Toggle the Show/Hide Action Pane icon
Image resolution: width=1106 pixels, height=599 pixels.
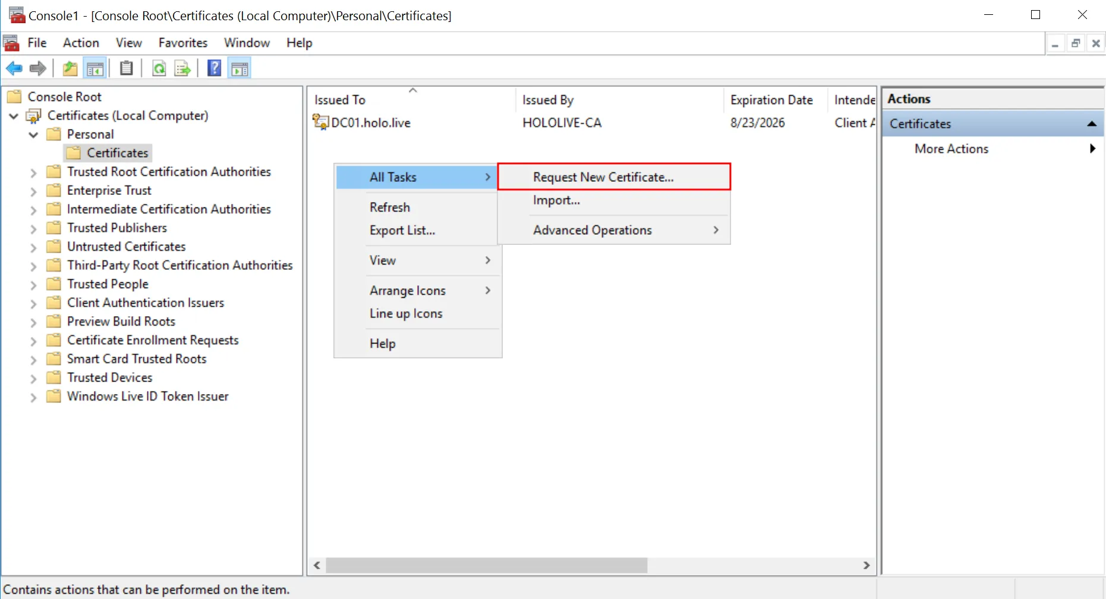(x=240, y=69)
